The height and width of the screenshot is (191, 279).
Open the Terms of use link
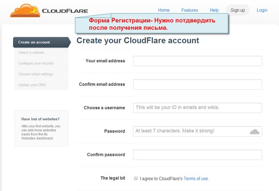(196, 178)
